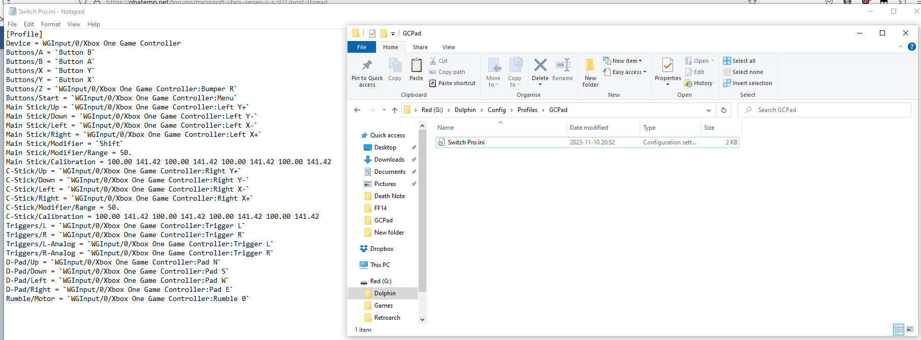Switch to Large icons view layout

point(910,329)
